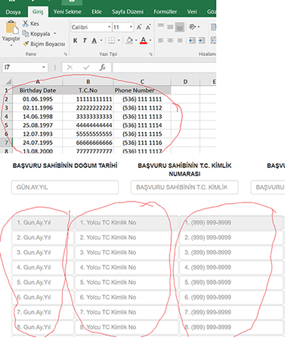Click the formula bar enter checkmark icon
Image resolution: width=285 pixels, height=340 pixels.
[x=86, y=67]
